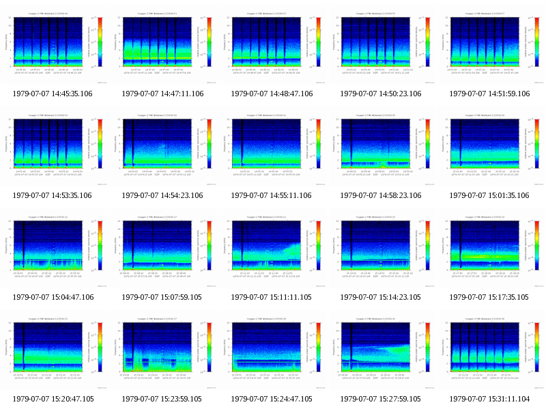Click caption text 1979-07-07 14:50:23.106
The height and width of the screenshot is (407, 546).
point(381,94)
